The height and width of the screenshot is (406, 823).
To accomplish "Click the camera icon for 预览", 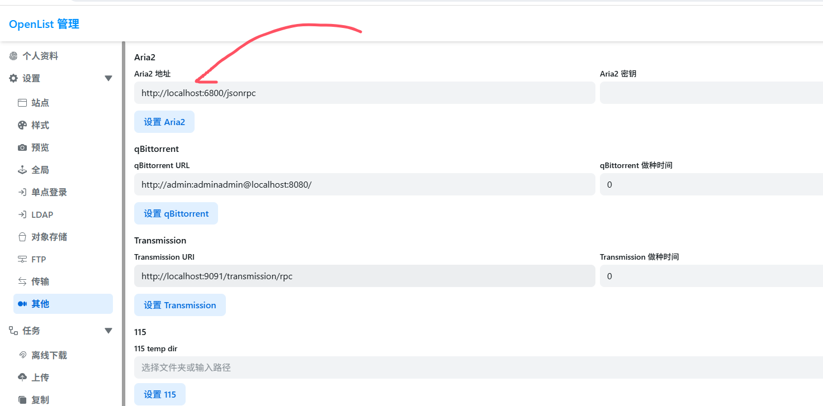I will click(22, 147).
